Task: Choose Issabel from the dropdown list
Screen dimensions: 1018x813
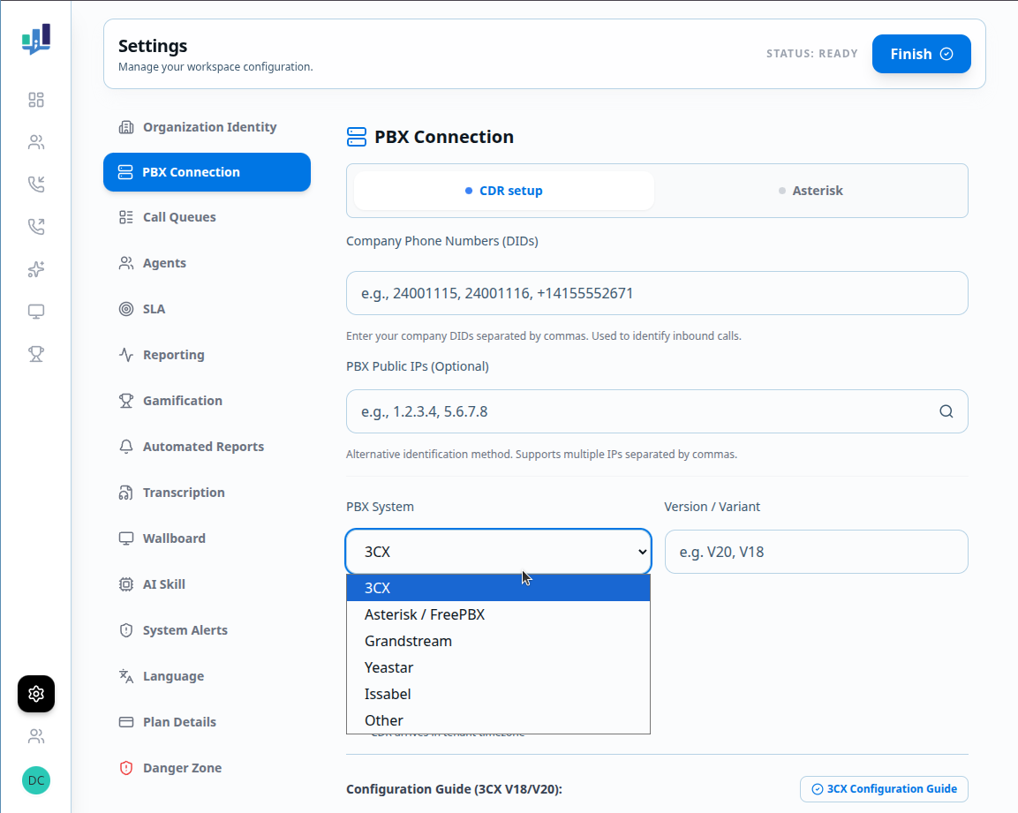Action: click(498, 694)
